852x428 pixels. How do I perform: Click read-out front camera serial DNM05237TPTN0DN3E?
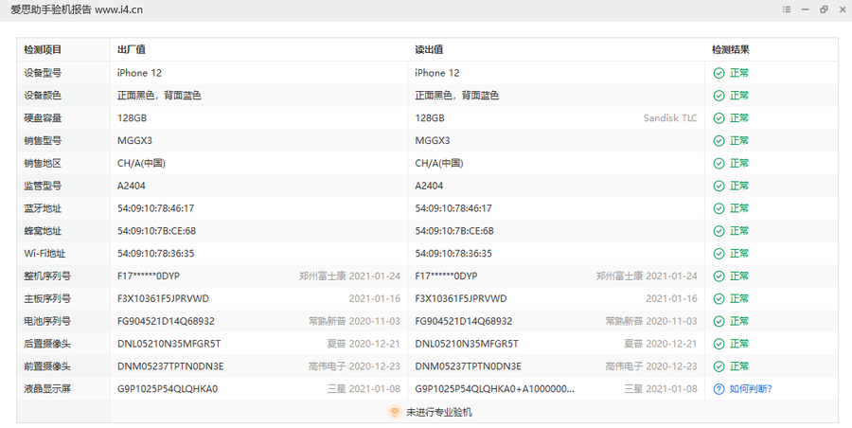[x=468, y=366]
